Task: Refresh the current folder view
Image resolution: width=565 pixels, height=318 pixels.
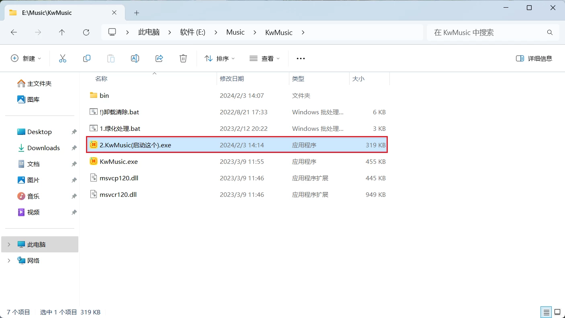Action: [86, 32]
